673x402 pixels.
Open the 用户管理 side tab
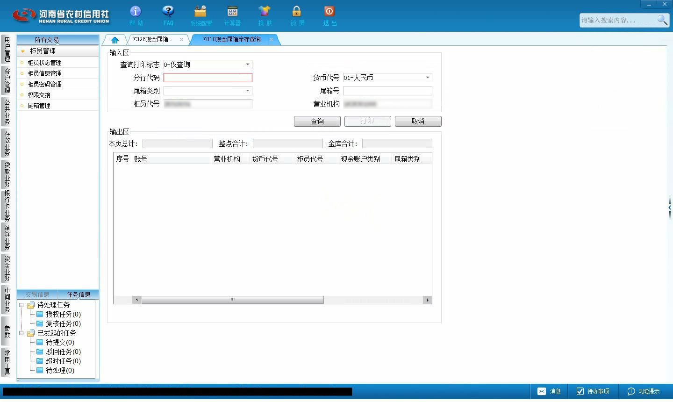(7, 50)
